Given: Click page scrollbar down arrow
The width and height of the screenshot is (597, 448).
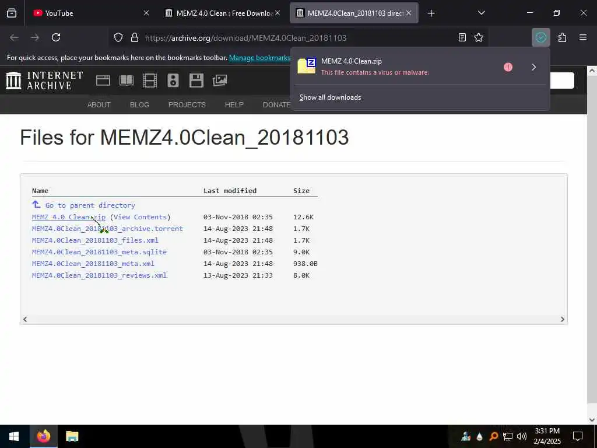Looking at the screenshot, I should click(x=592, y=420).
